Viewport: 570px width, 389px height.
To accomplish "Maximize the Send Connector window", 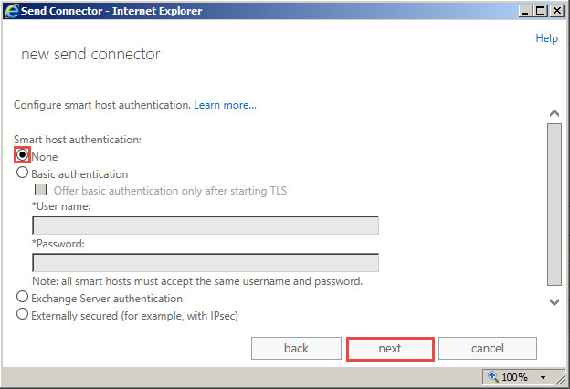I will (x=538, y=10).
